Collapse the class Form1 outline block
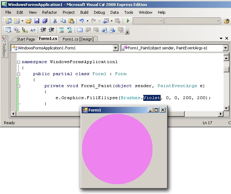 coord(18,74)
